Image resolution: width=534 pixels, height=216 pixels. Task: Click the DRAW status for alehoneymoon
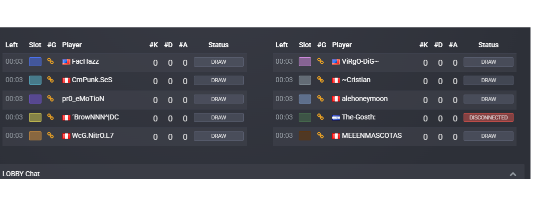pos(489,99)
